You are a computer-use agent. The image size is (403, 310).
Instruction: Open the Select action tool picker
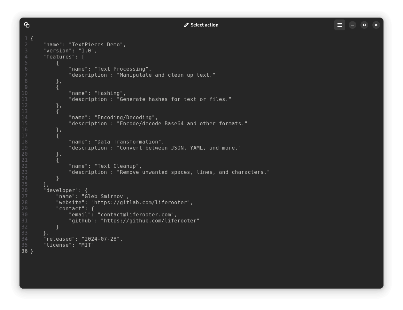[x=201, y=25]
